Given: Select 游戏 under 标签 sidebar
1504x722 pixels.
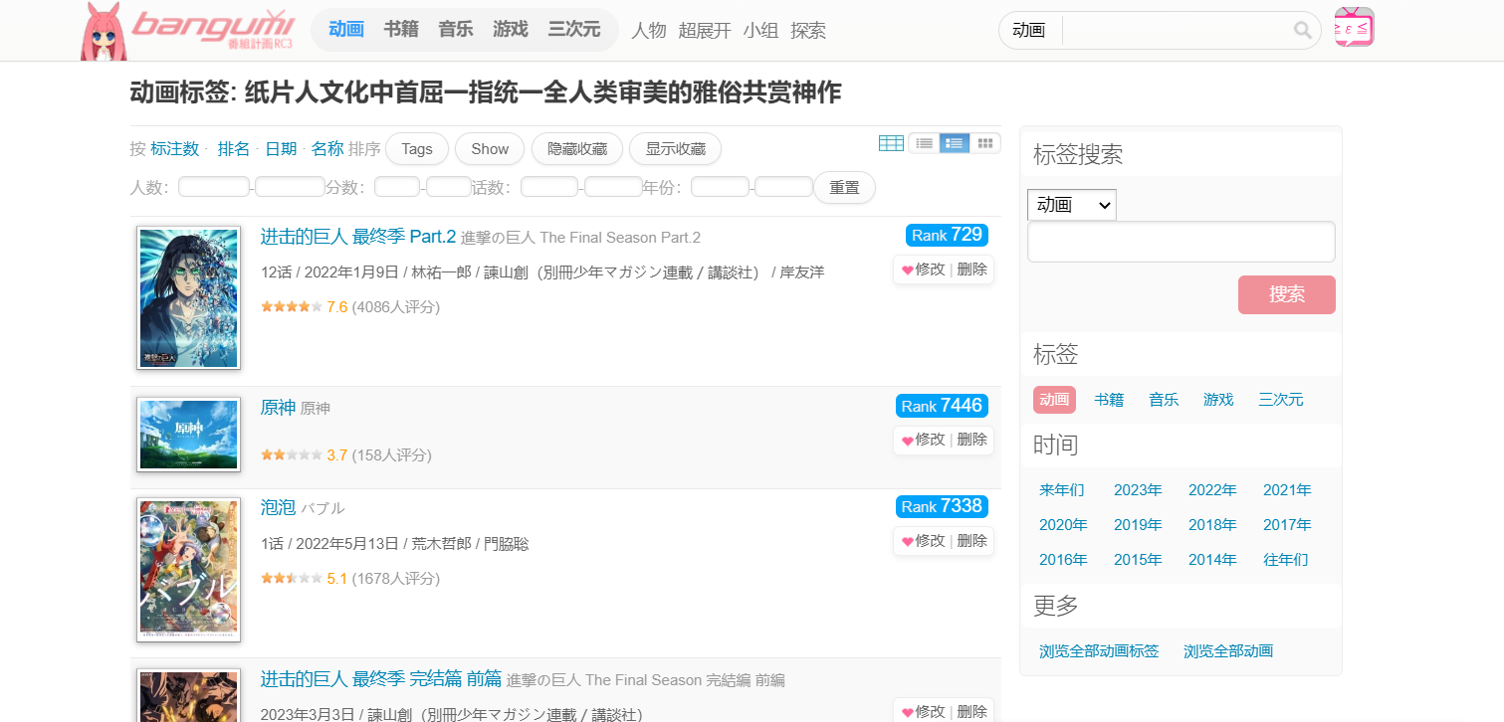Looking at the screenshot, I should pyautogui.click(x=1218, y=400).
